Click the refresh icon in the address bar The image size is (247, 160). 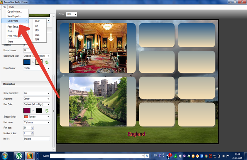point(147,156)
